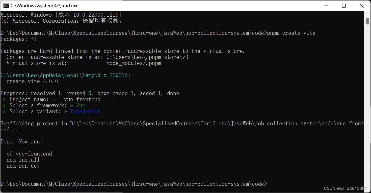Click the 'cd vue-frontend' command line
This screenshot has height=193, width=371.
pyautogui.click(x=29, y=154)
